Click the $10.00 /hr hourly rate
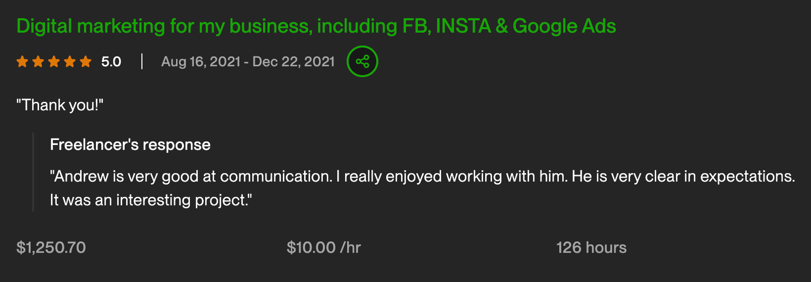 pos(324,248)
